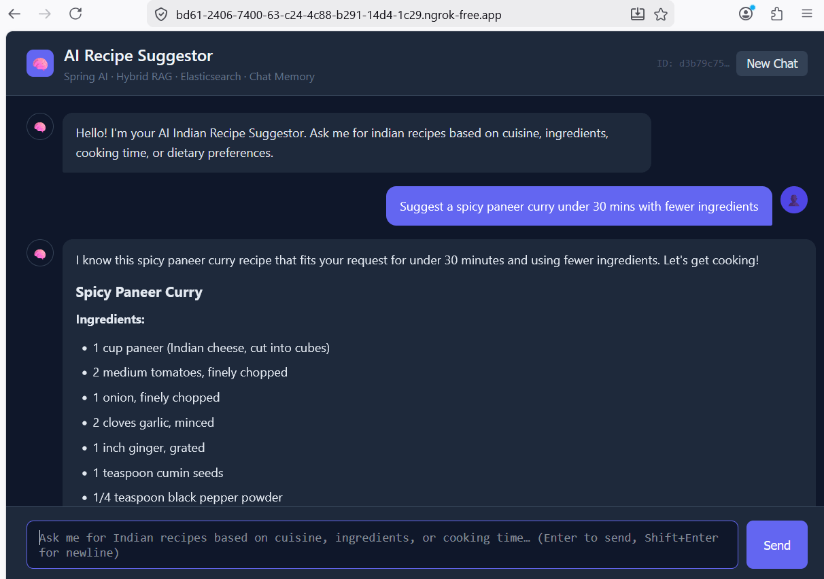
Task: Click the '1 onion, finely chopped' line
Action: point(156,398)
